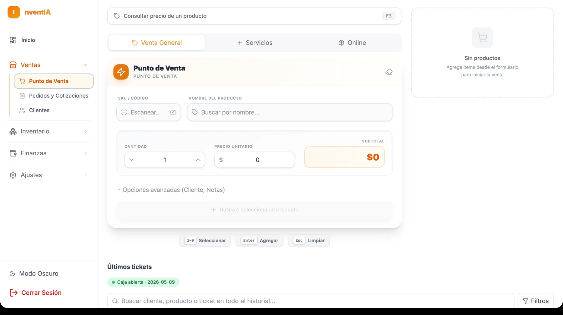Click the price tag icon in Consultar precio
Viewport: 563px width, 315px height.
(117, 16)
